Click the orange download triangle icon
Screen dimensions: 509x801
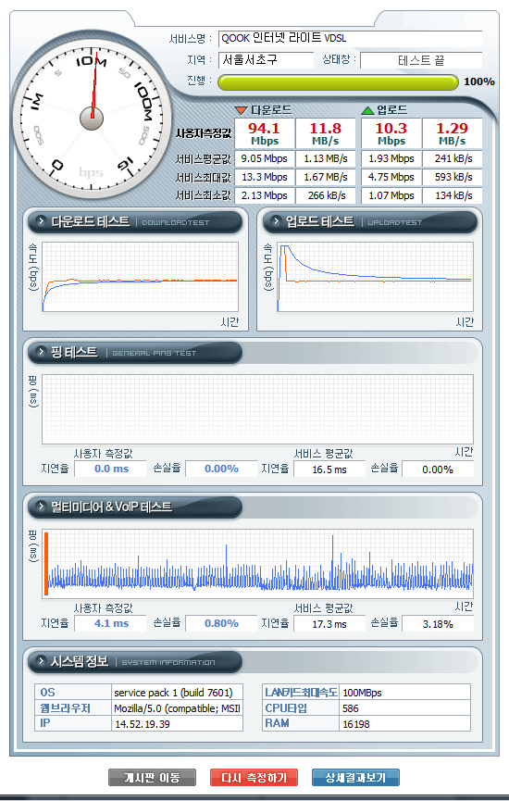241,110
